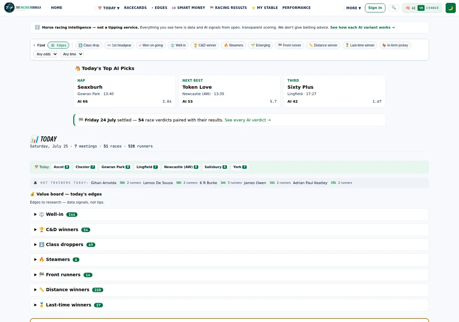Click the info icon in the intelligence banner
The image size is (459, 322).
37,27
